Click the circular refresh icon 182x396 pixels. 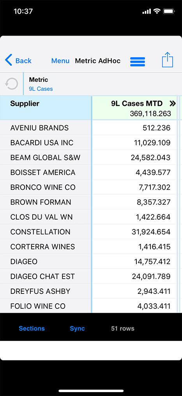pyautogui.click(x=12, y=84)
